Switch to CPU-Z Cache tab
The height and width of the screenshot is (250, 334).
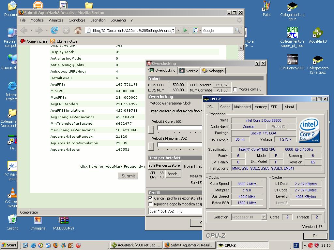(x=225, y=107)
